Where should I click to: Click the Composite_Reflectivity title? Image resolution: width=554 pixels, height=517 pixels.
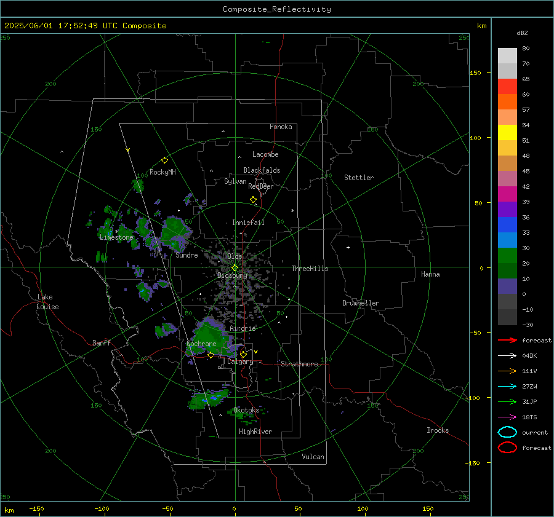(276, 9)
